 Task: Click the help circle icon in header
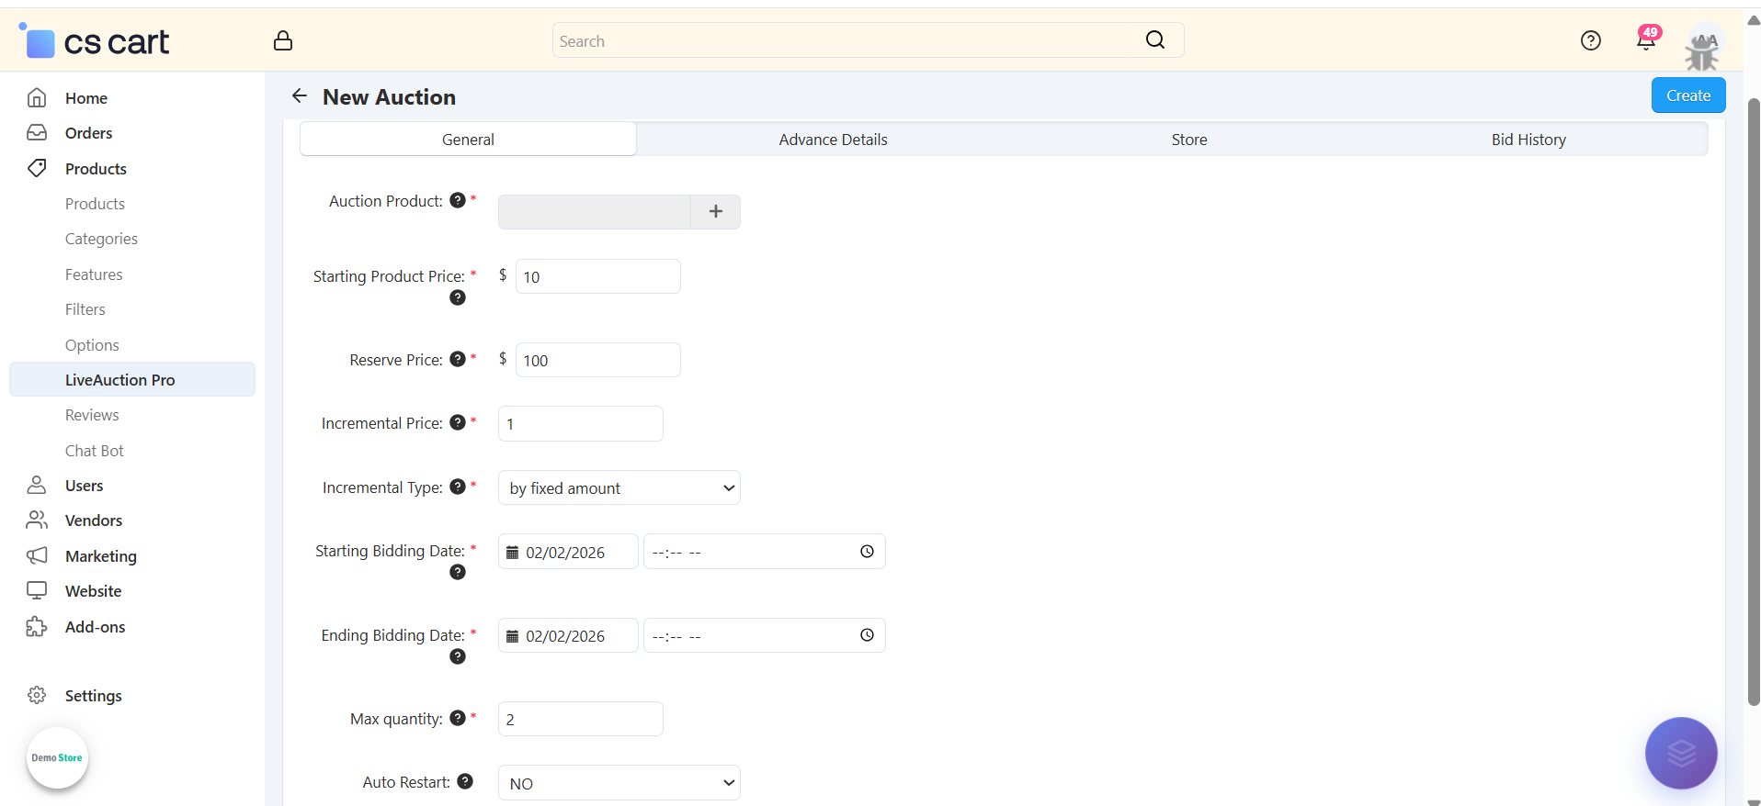coord(1590,40)
